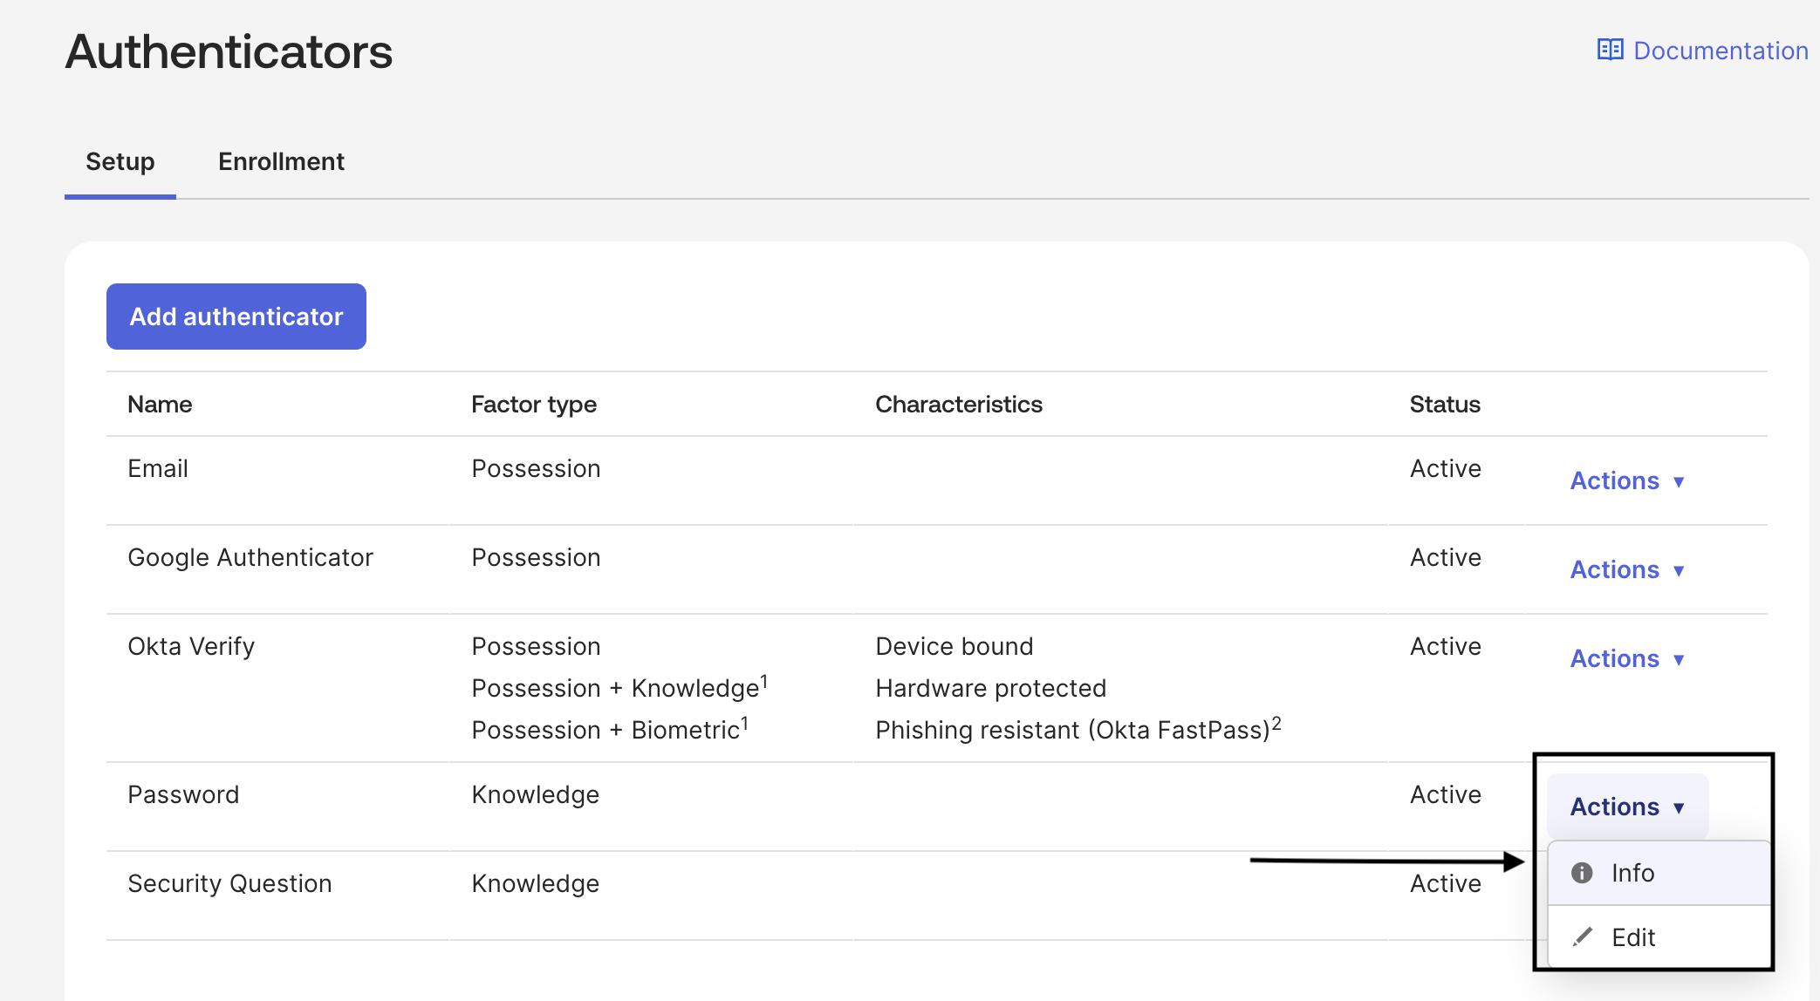1820x1001 pixels.
Task: Open the Actions dropdown for Password
Action: [1626, 807]
